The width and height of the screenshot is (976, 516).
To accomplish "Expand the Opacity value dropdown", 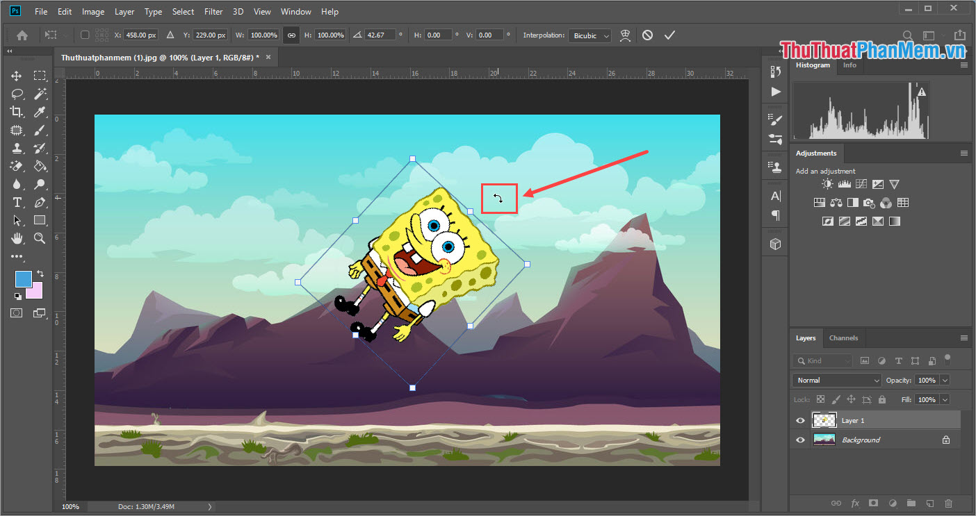I will pyautogui.click(x=946, y=380).
